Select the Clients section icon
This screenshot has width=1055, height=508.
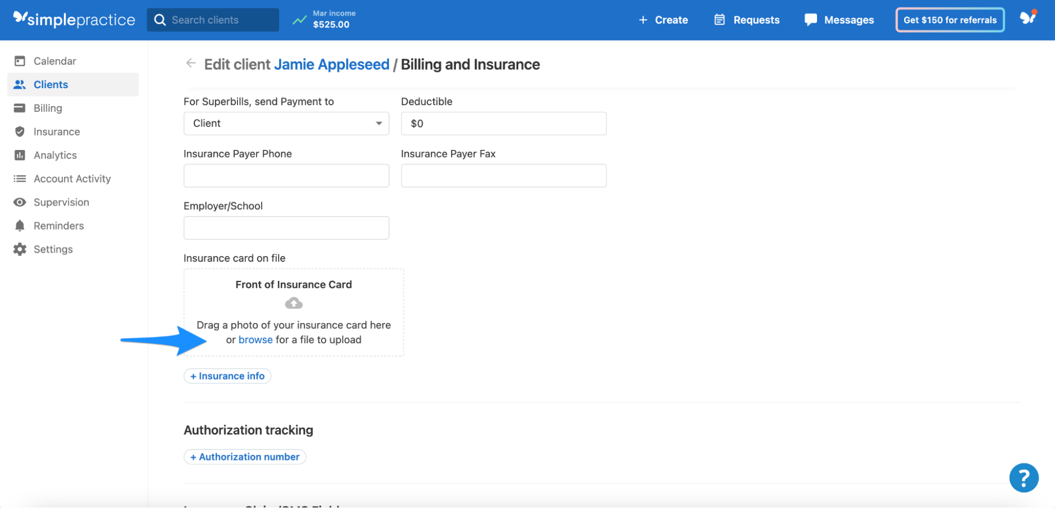coord(20,84)
